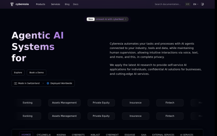Select Private Equity chip in second row

point(101,116)
